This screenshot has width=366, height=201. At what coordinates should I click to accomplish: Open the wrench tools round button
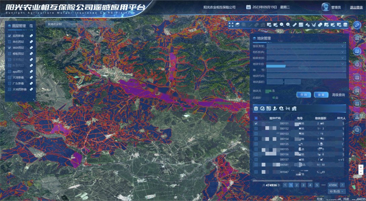[357, 25]
